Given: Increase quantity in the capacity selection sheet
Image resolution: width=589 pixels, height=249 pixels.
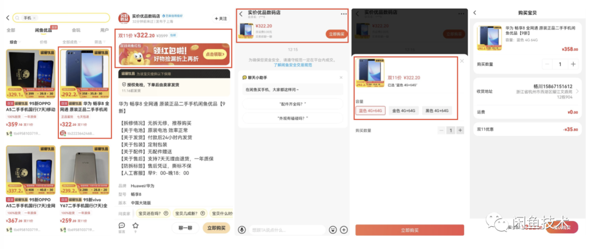Looking at the screenshot, I should [460, 130].
